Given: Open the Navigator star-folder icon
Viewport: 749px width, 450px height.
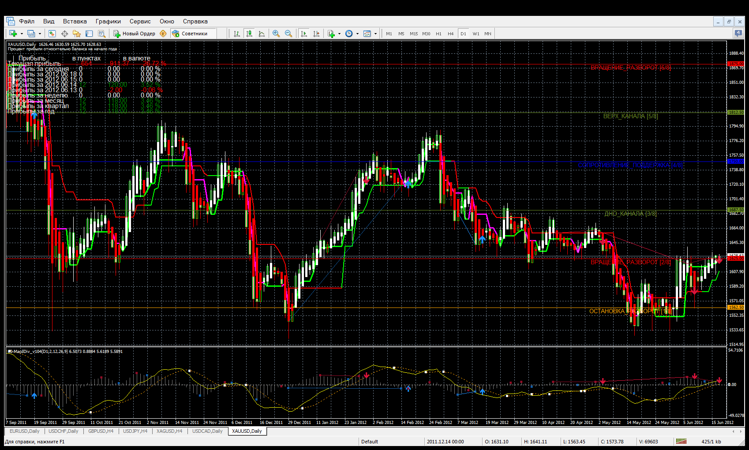Looking at the screenshot, I should coord(77,34).
